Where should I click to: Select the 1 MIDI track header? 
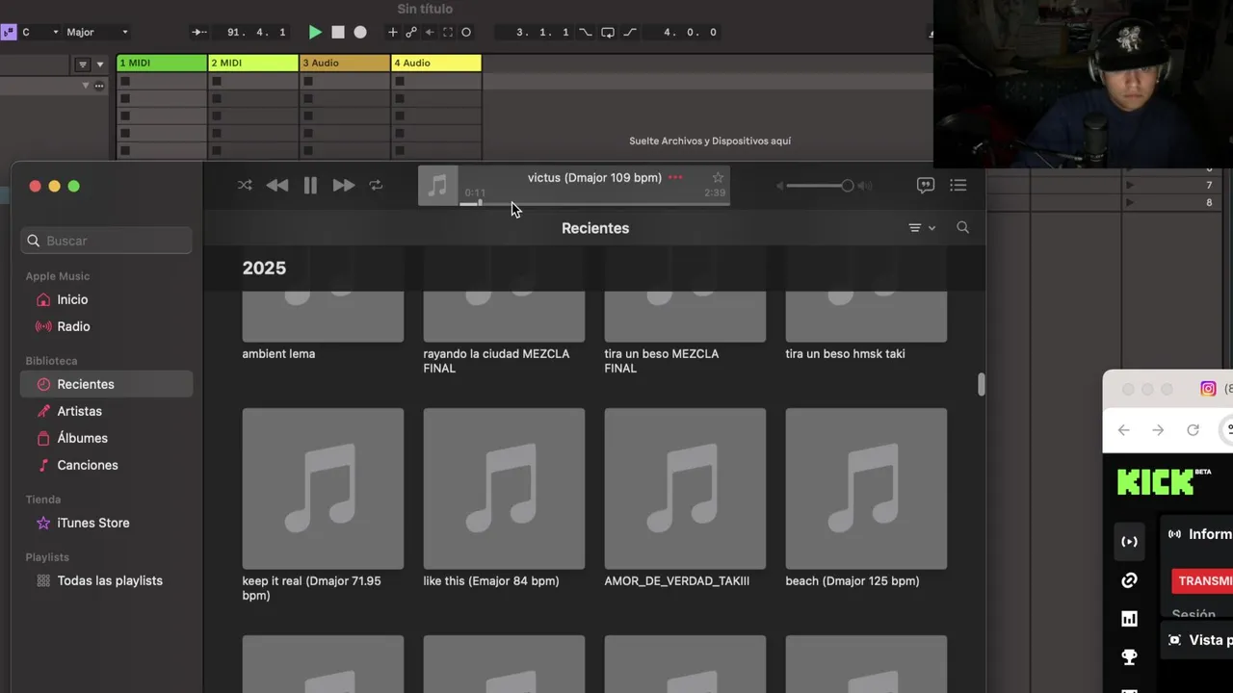point(162,63)
